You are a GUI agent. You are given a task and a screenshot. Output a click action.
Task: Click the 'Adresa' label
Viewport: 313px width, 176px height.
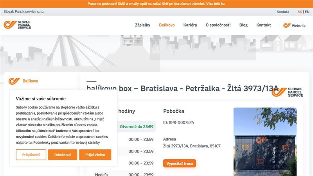[x=169, y=139]
